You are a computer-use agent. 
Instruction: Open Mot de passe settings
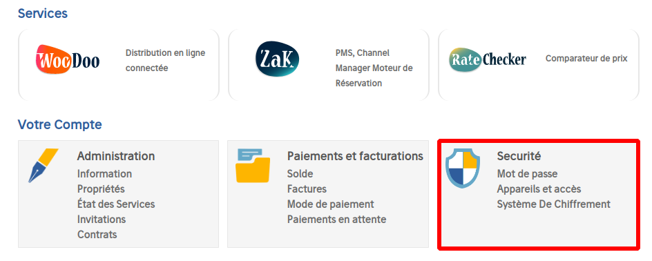[x=527, y=174]
